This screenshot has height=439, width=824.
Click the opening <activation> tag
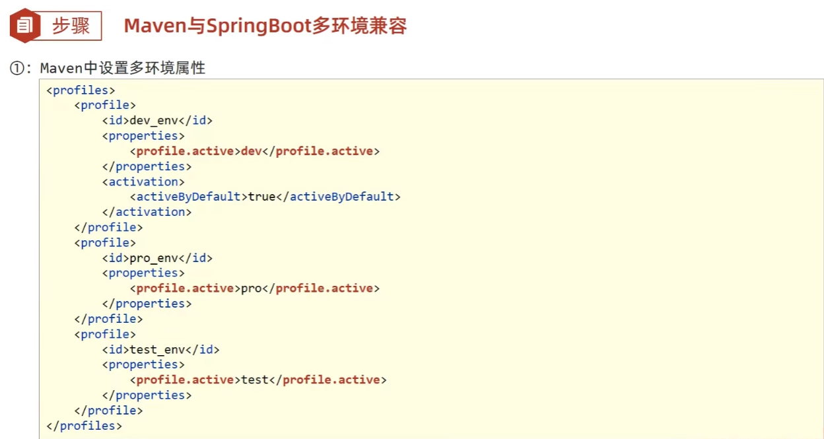tap(144, 181)
